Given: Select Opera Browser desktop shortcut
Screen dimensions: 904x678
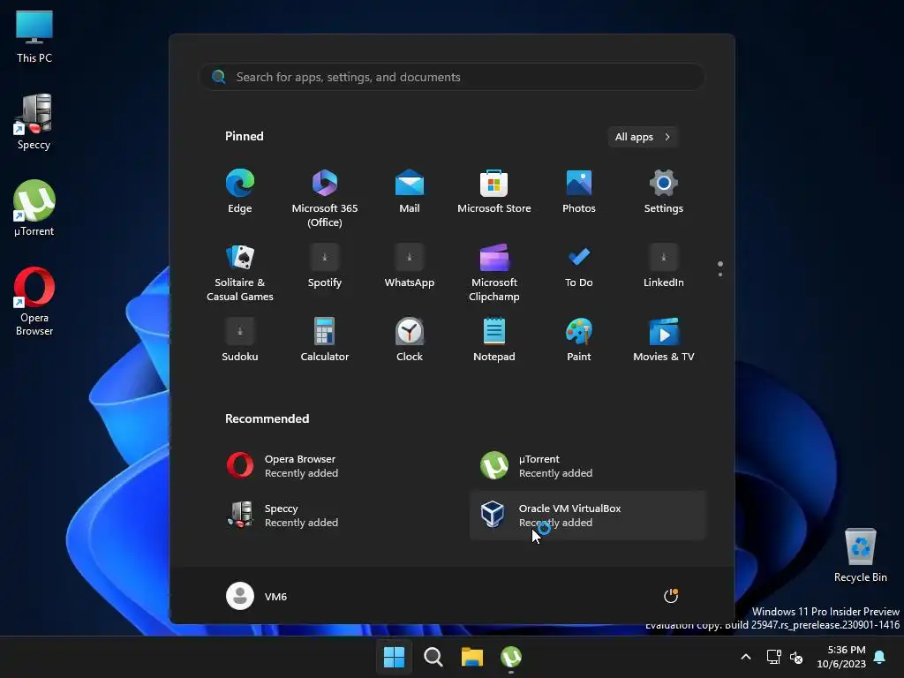Looking at the screenshot, I should coord(34,301).
